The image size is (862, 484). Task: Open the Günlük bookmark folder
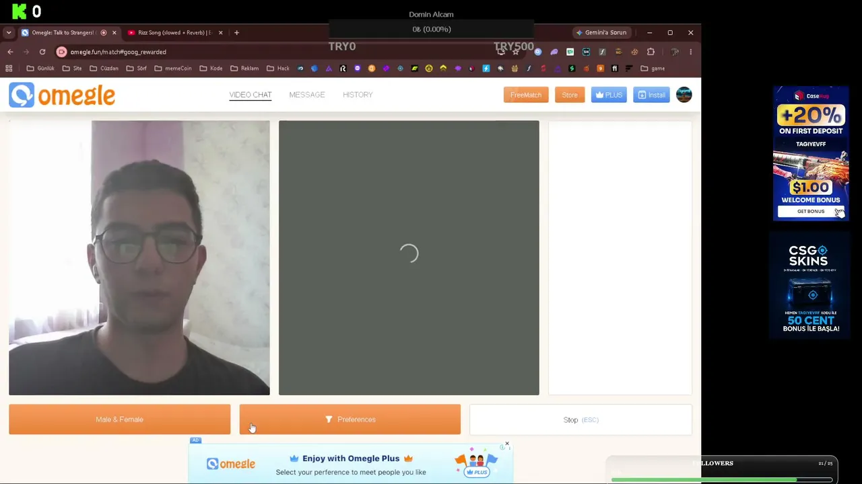(40, 68)
